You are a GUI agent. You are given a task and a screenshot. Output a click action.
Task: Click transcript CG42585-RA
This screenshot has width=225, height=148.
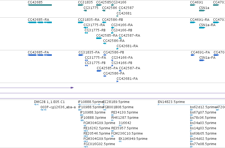pos(99,38)
